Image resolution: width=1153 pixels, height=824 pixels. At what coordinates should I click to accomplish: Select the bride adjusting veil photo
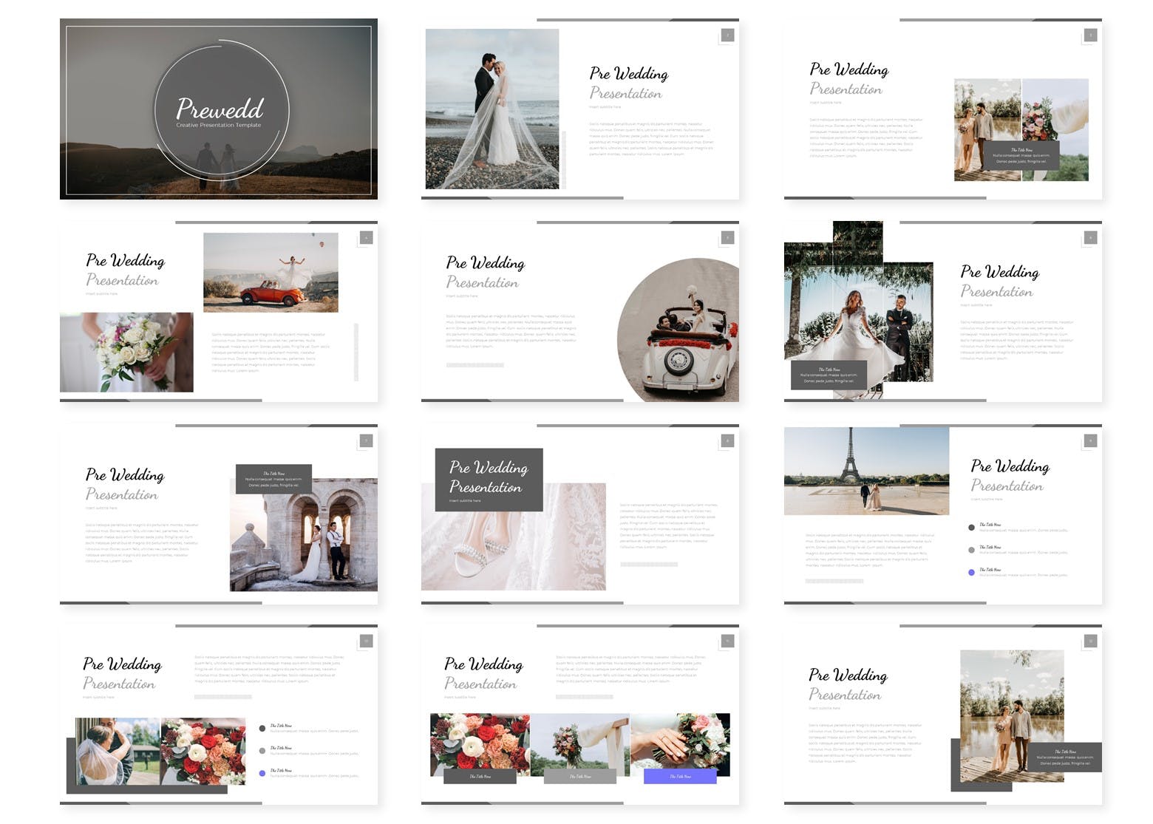118,750
